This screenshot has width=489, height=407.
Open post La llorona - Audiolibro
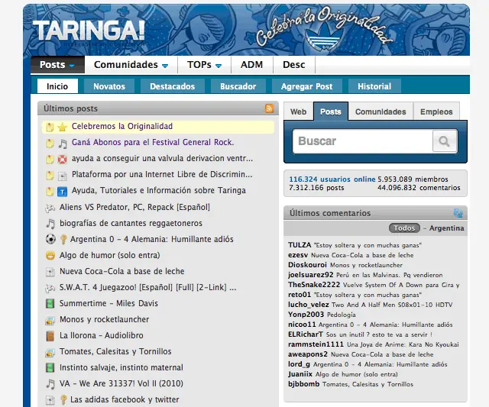click(x=102, y=335)
